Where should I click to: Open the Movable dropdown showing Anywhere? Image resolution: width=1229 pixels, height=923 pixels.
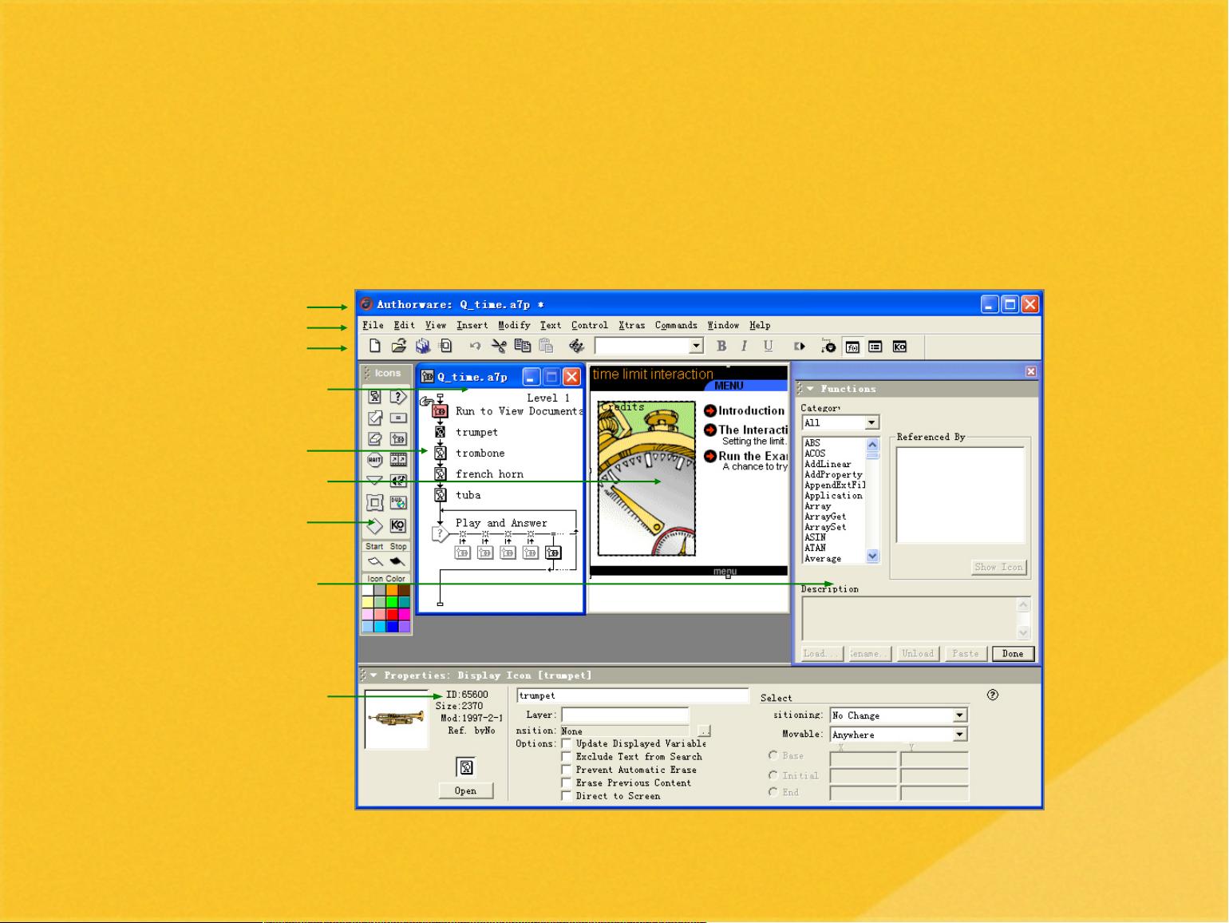[x=960, y=735]
